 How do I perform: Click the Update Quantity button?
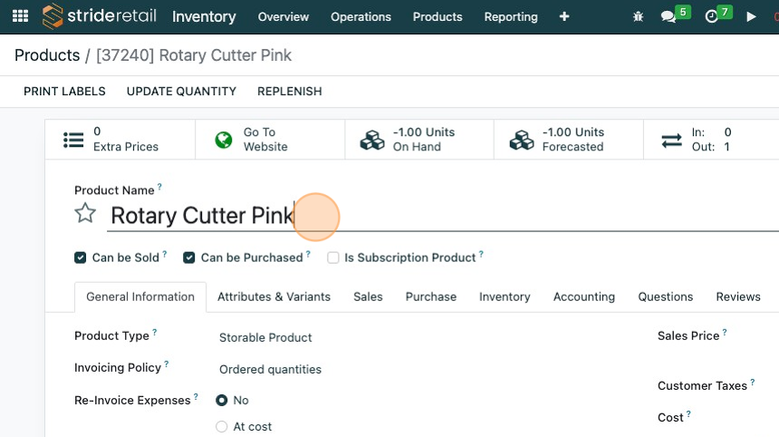[x=181, y=91]
